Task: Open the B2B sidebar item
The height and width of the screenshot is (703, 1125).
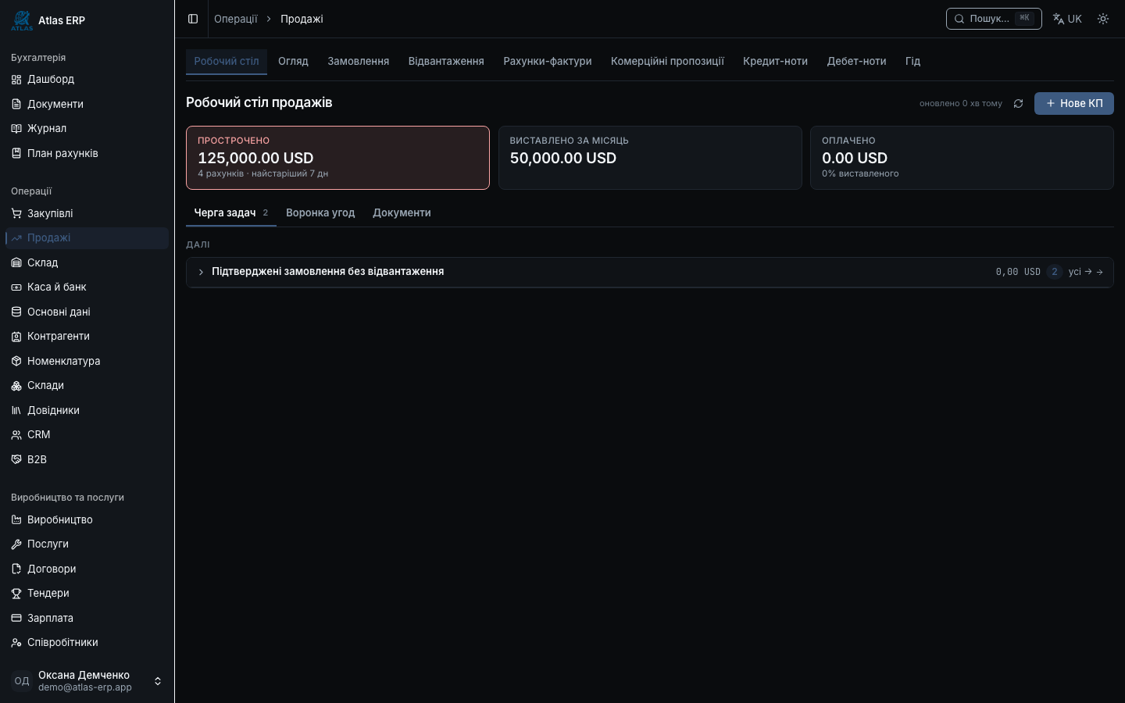Action: [87, 459]
